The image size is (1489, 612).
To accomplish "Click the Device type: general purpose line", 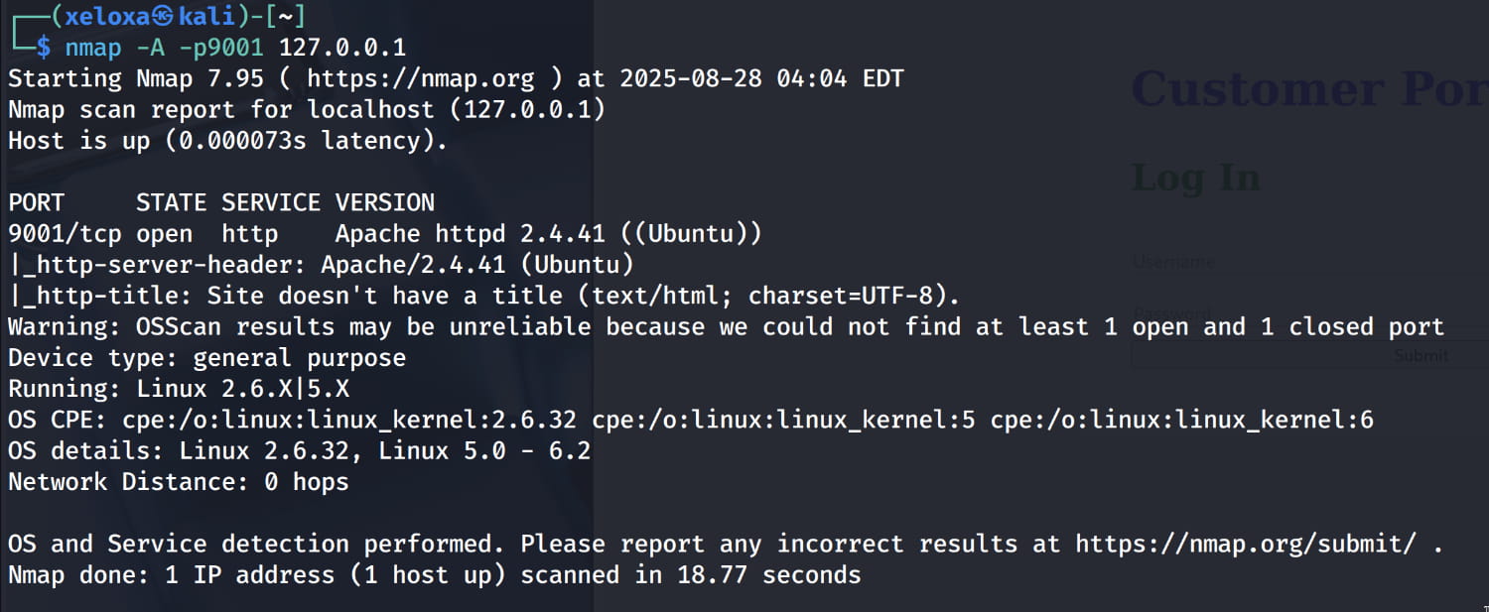I will click(206, 357).
